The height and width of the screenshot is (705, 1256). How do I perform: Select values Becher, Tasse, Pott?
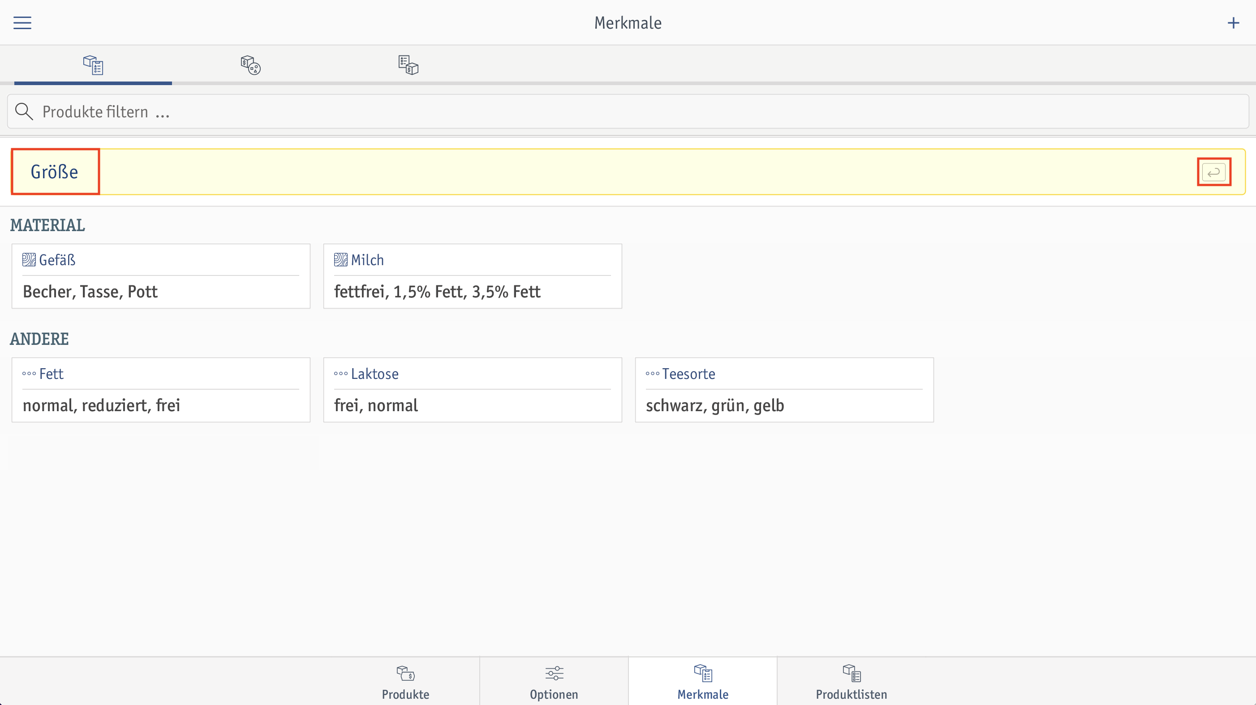90,292
